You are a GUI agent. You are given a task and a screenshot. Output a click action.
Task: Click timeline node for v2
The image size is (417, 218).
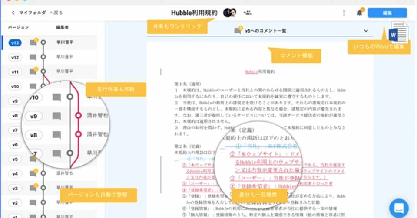pos(43,203)
